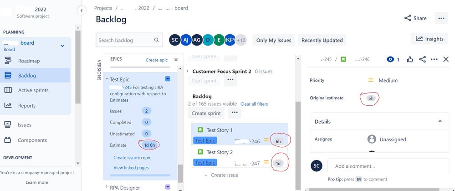Viewport: 455px width, 191px height.
Task: Collapse the Test Epic details
Action: (107, 79)
